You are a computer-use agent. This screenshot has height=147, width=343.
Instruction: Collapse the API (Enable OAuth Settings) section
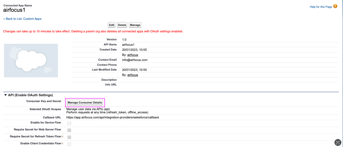pos(5,95)
